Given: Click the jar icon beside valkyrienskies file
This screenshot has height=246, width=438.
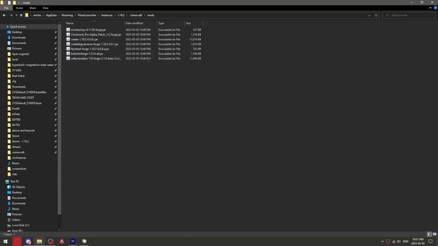Looking at the screenshot, I should point(68,59).
